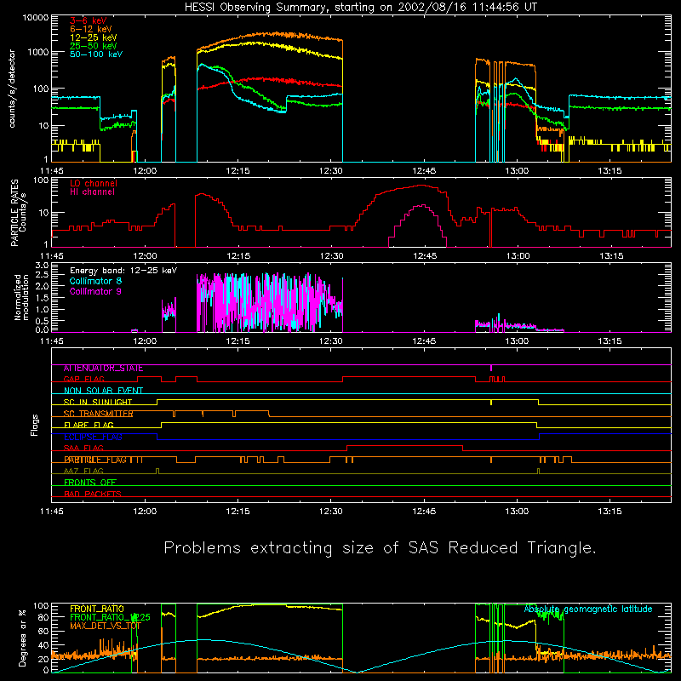The width and height of the screenshot is (681, 681).
Task: Click the 12:15 time label under Flags panel
Action: tap(238, 512)
